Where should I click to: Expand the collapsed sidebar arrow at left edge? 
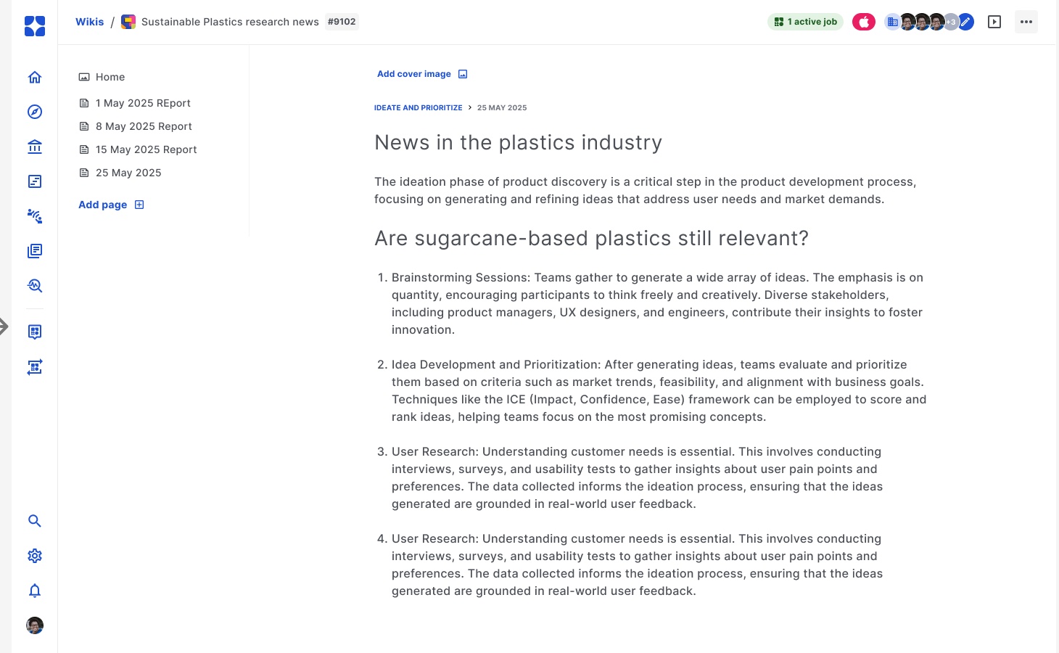(x=4, y=326)
